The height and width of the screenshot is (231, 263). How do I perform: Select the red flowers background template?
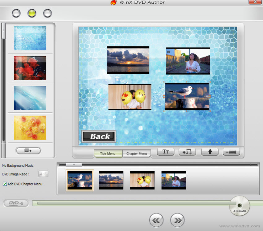30,68
